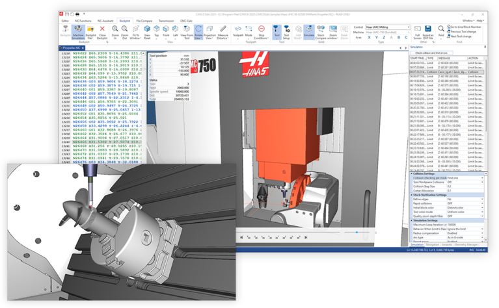The width and height of the screenshot is (499, 308).
Task: Jump to simulation start in playback controls
Action: pos(242,238)
